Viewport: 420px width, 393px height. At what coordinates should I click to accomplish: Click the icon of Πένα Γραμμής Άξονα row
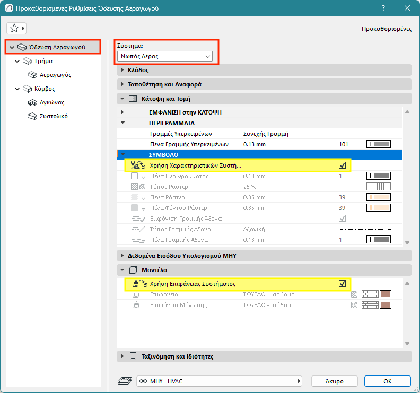point(138,240)
